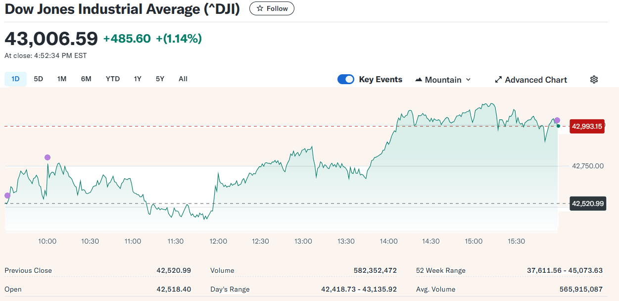Expand the Mountain chart type dropdown

tap(443, 80)
